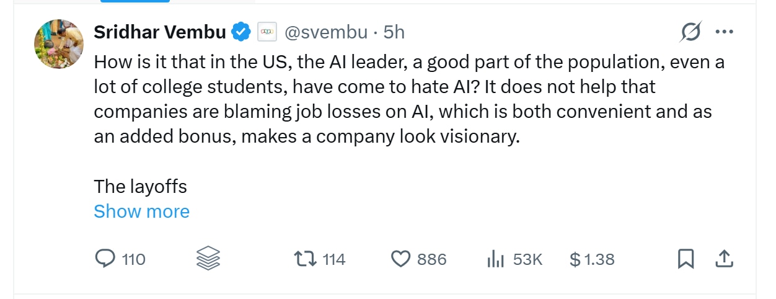Click the affiliate company badge beside the name

pyautogui.click(x=267, y=32)
